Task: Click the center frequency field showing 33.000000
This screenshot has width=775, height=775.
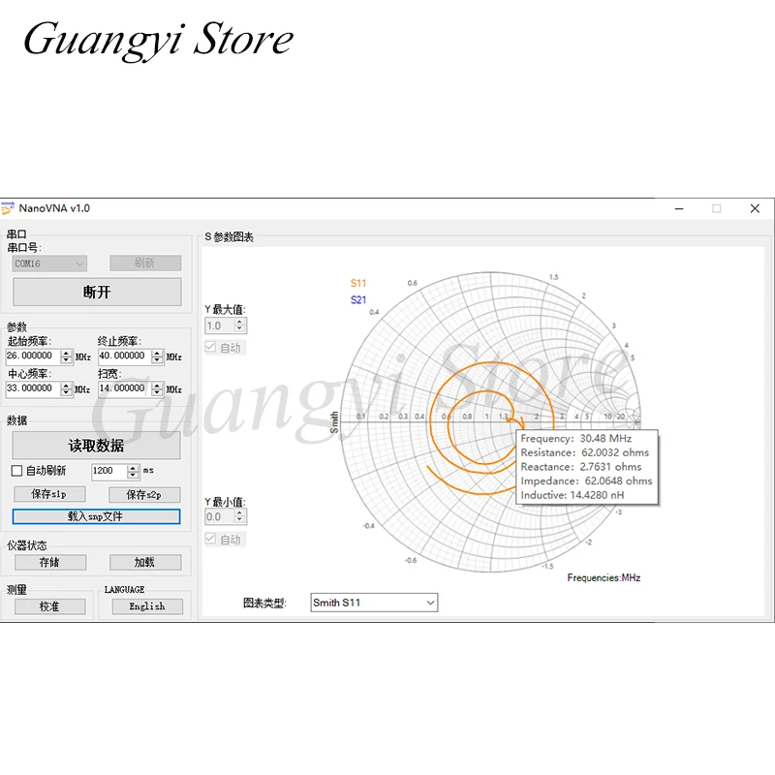Action: click(33, 388)
